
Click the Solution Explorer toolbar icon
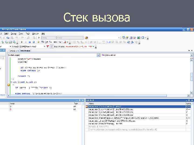click(123, 38)
